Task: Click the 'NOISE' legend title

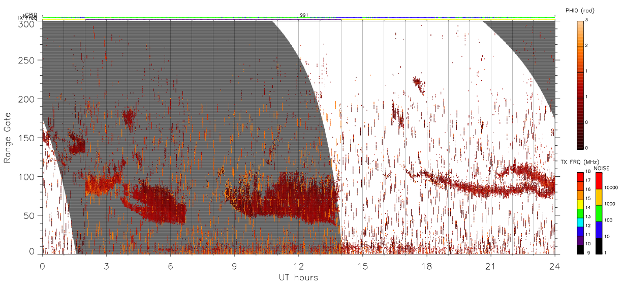Action: click(x=602, y=168)
